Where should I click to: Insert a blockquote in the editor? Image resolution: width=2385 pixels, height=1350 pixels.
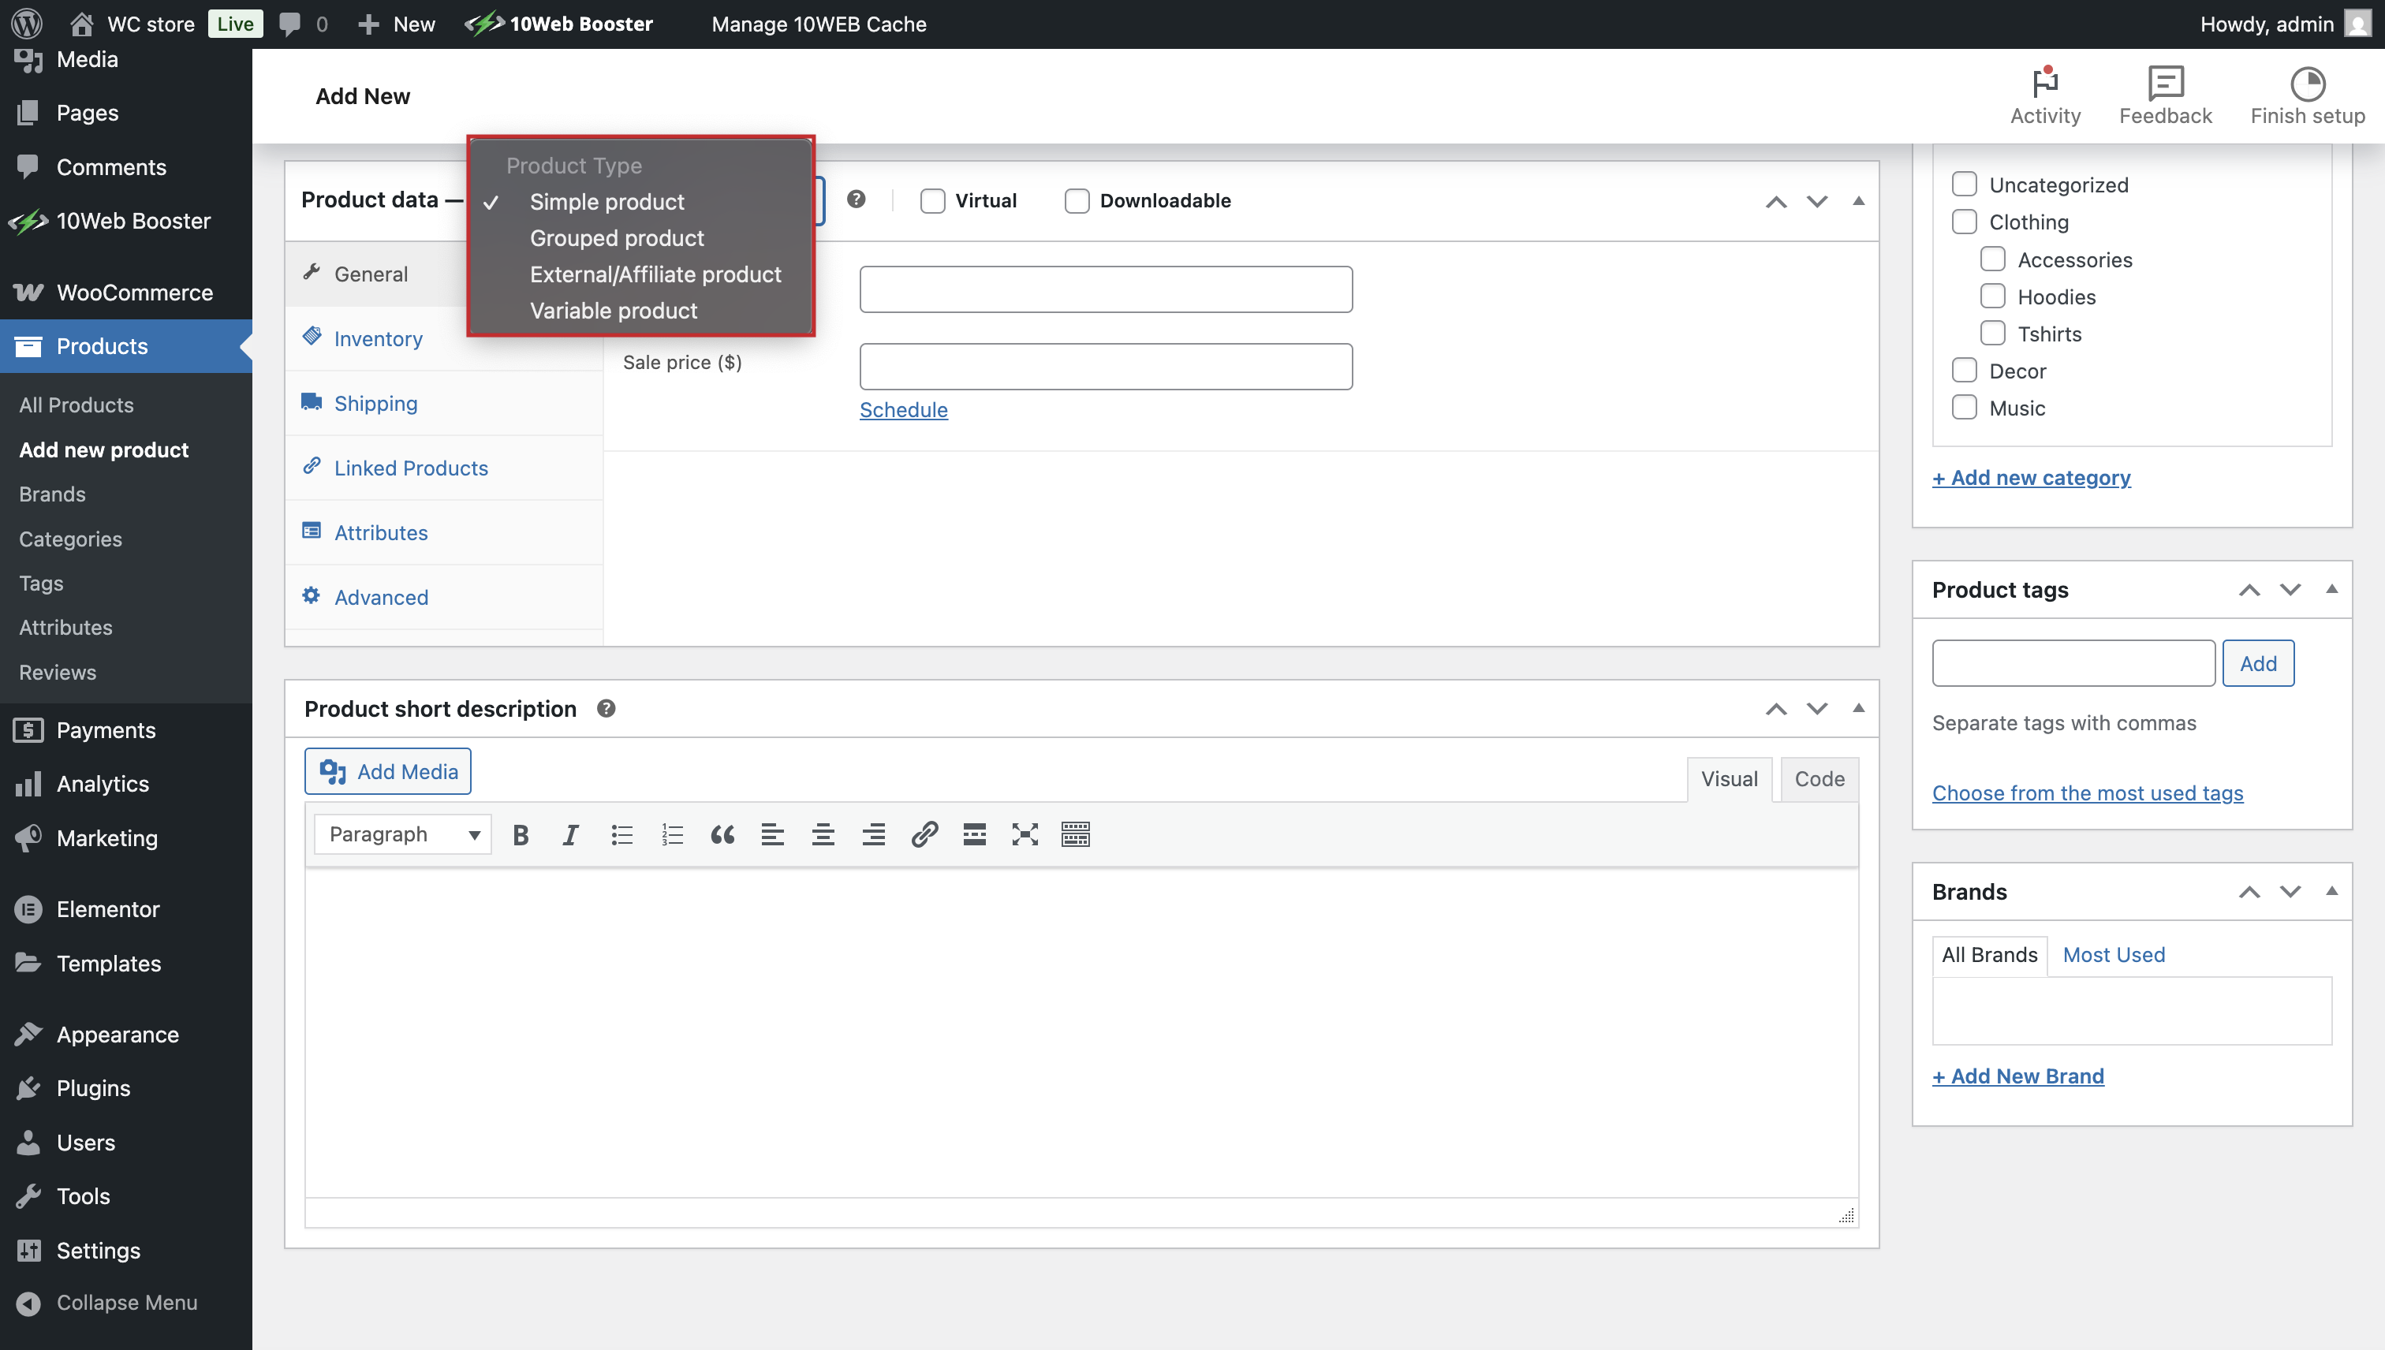[722, 834]
